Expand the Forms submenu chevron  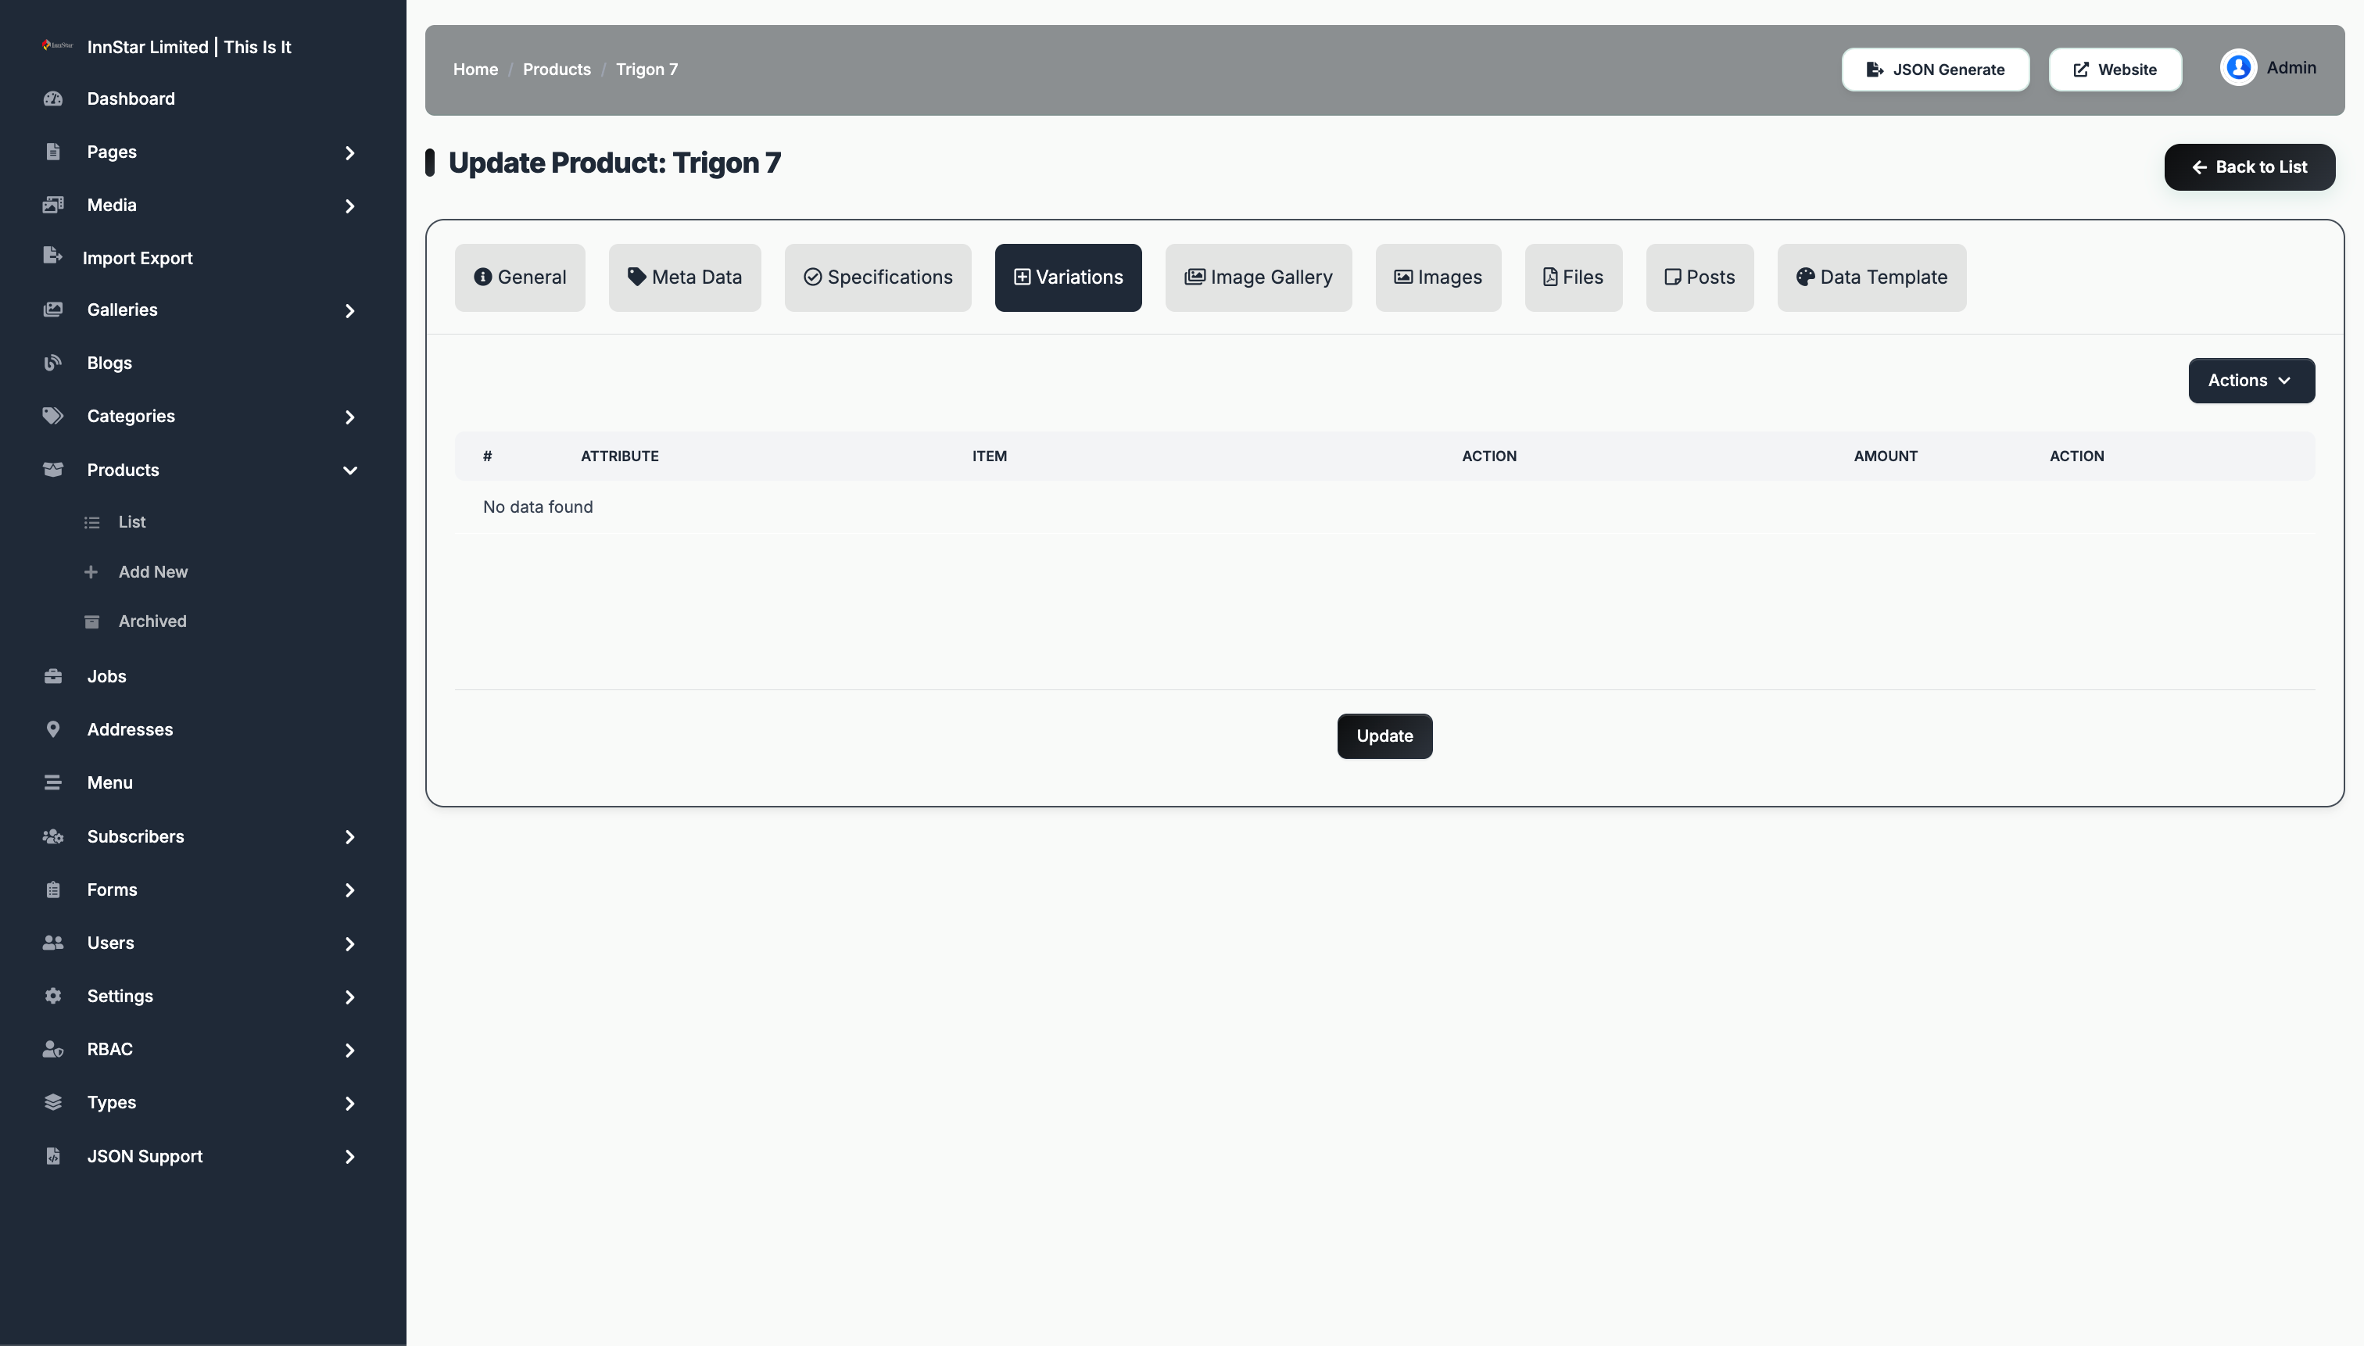[x=349, y=890]
